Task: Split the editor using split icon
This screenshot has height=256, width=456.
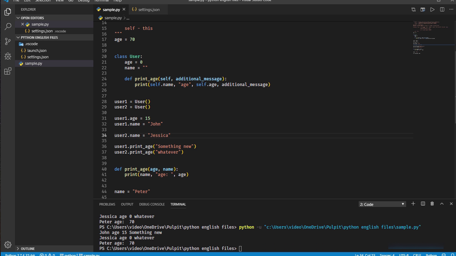Action: coord(442,10)
